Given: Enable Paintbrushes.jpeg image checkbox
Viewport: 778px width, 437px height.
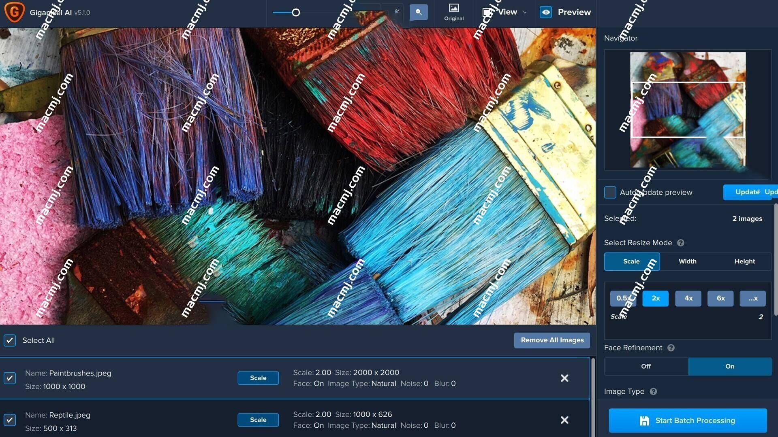Looking at the screenshot, I should coord(10,378).
